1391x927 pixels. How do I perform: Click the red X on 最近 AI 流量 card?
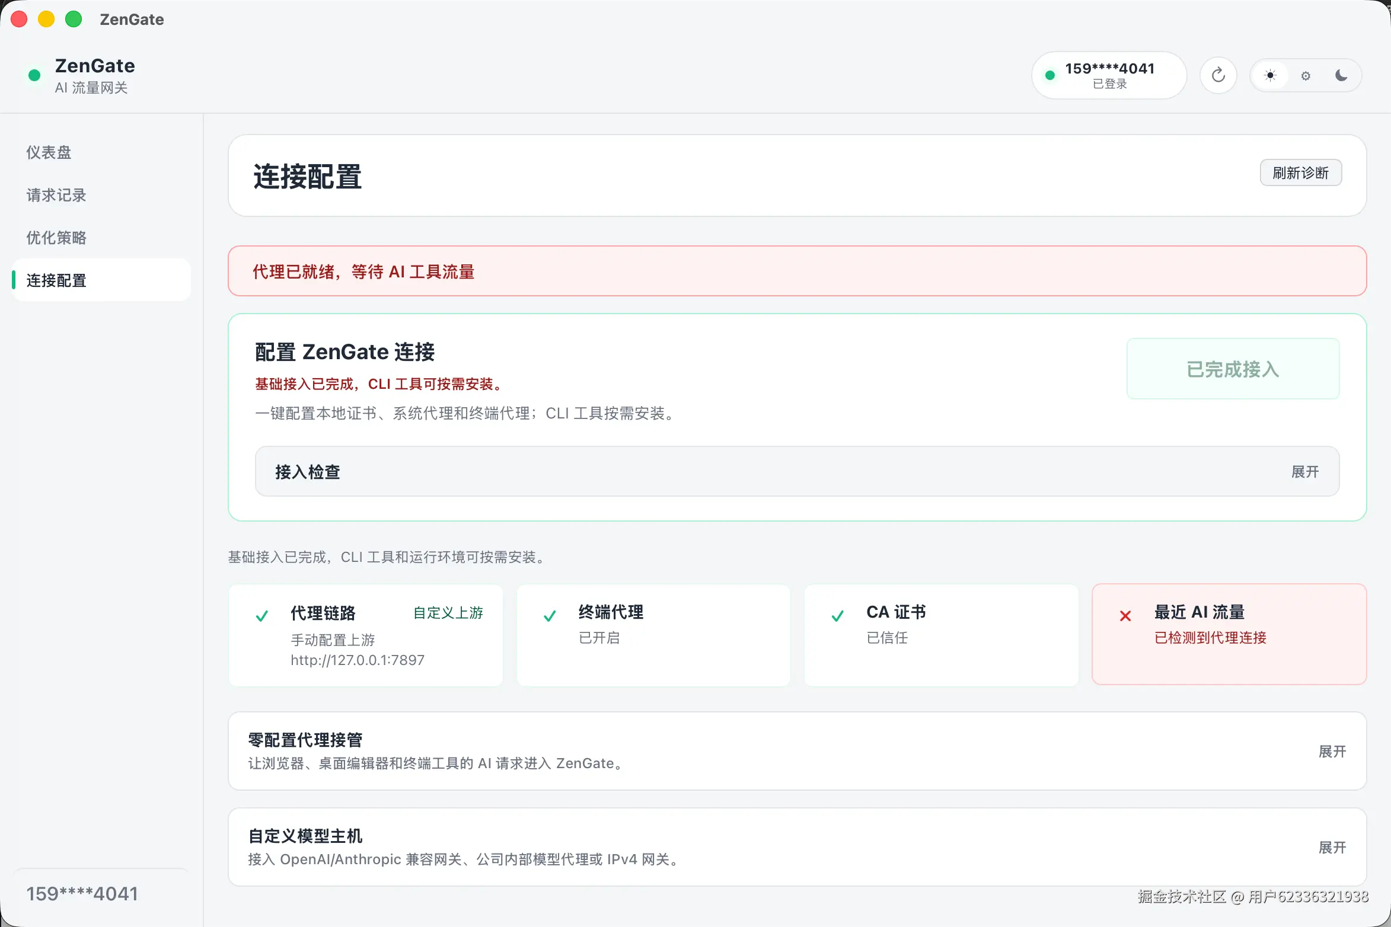coord(1125,616)
